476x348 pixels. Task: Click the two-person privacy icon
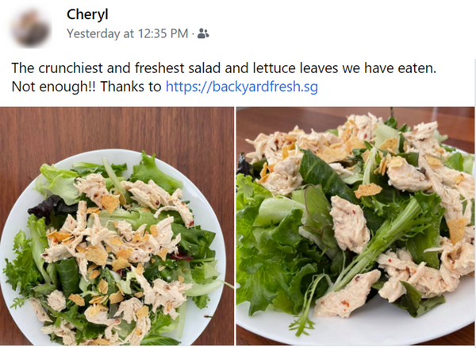pyautogui.click(x=202, y=33)
